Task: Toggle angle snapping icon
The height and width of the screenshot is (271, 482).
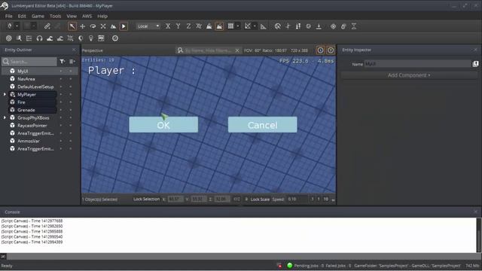Action: (248, 26)
